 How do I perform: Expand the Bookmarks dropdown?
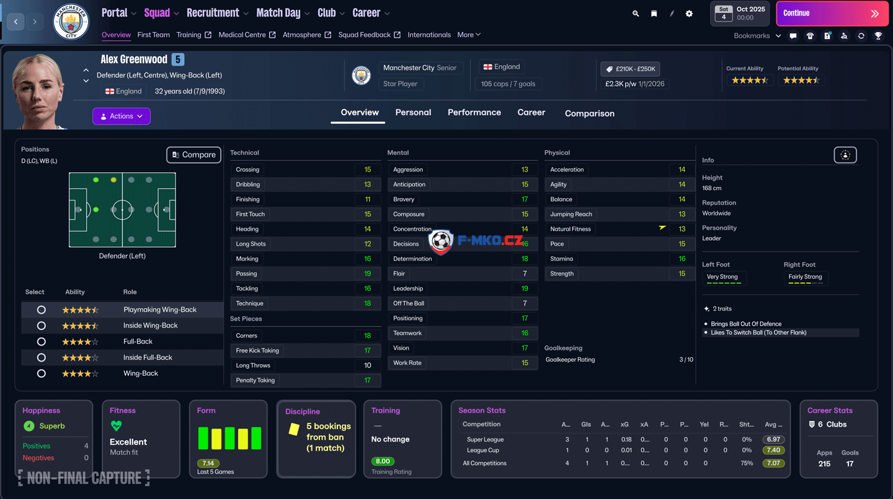pos(757,36)
